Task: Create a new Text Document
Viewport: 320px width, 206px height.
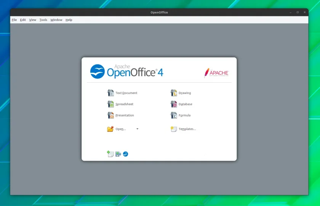Action: click(126, 93)
